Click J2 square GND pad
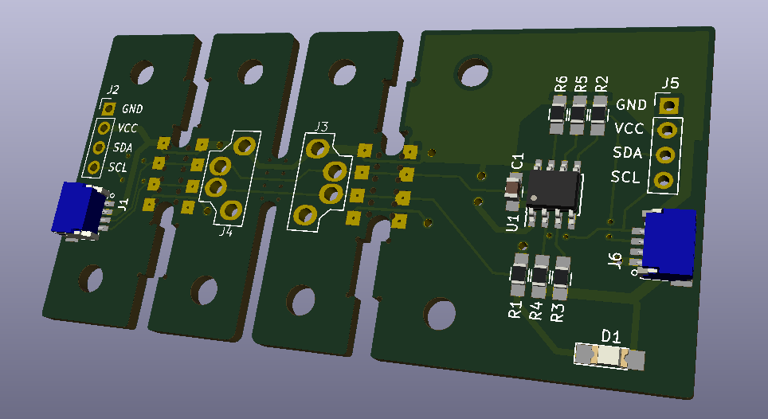 108,108
